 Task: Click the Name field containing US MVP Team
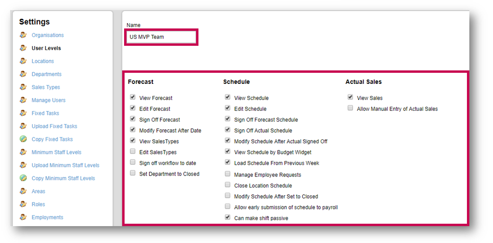pyautogui.click(x=161, y=37)
